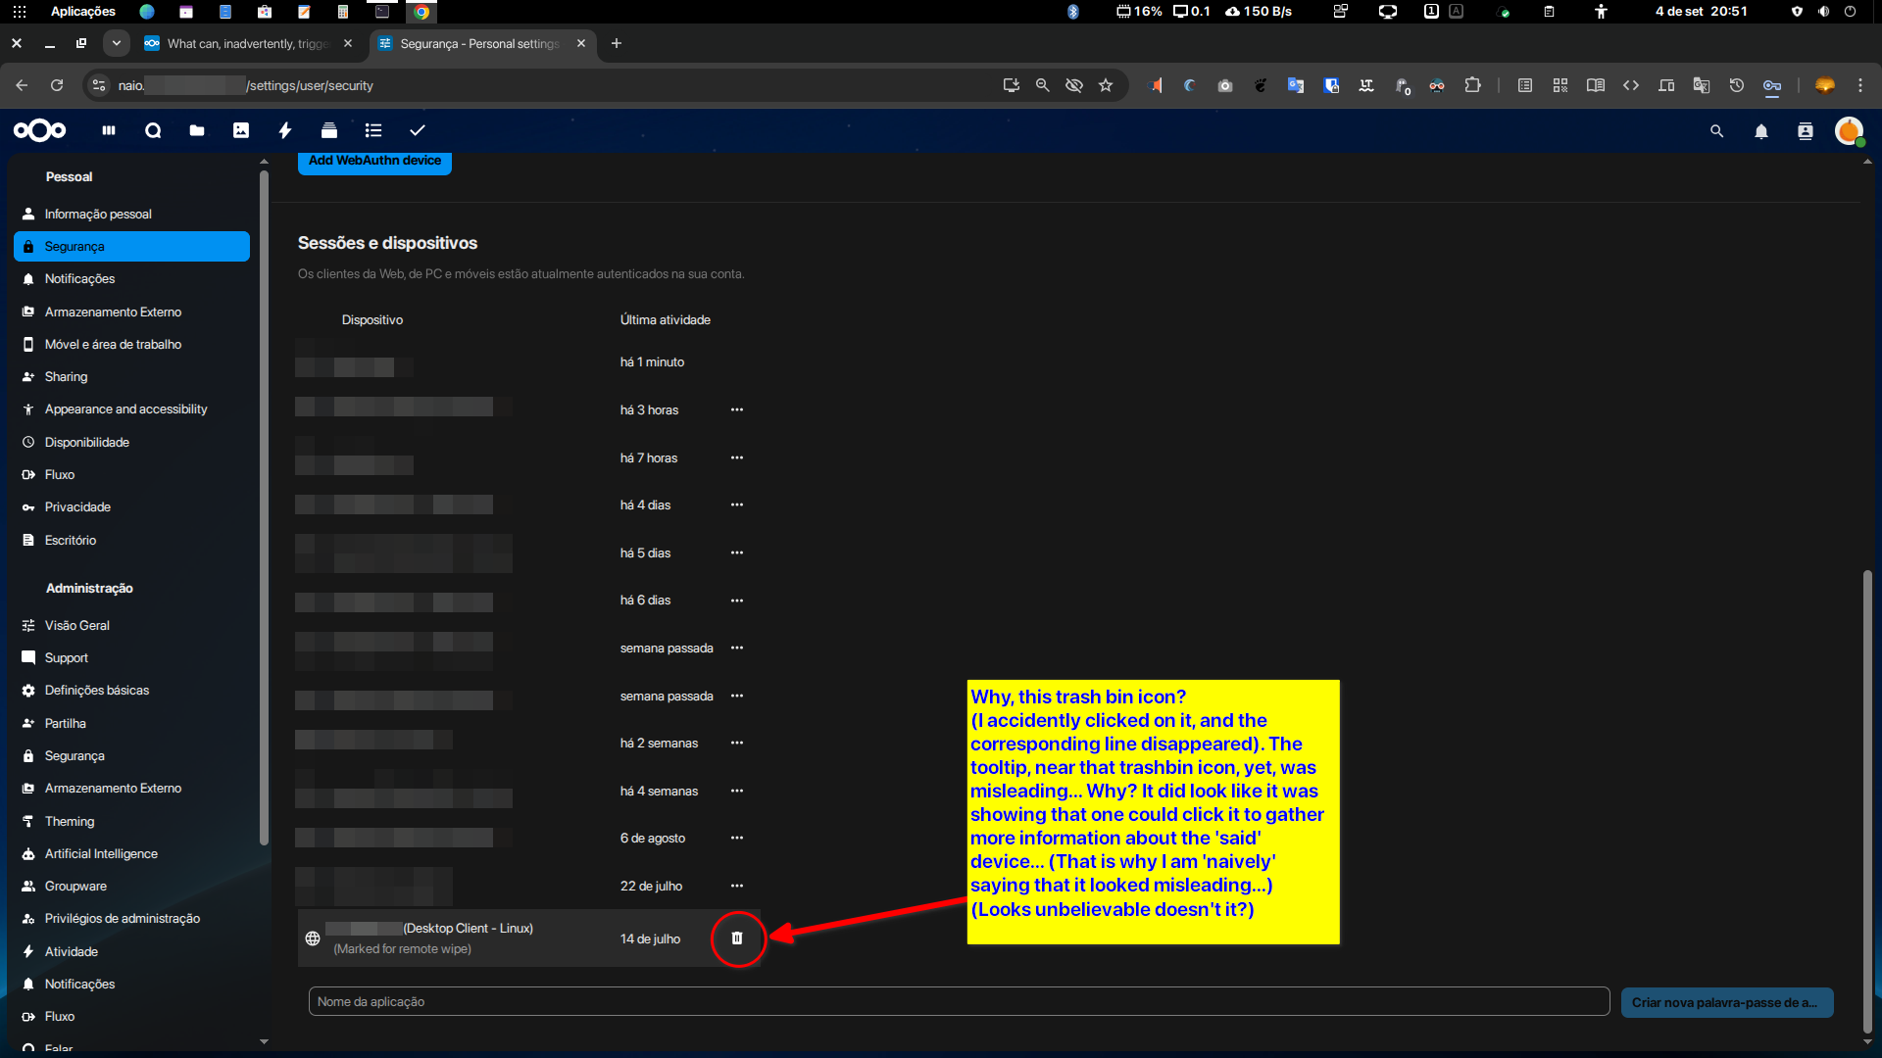
Task: Open the Contacts menu icon
Action: (1806, 131)
